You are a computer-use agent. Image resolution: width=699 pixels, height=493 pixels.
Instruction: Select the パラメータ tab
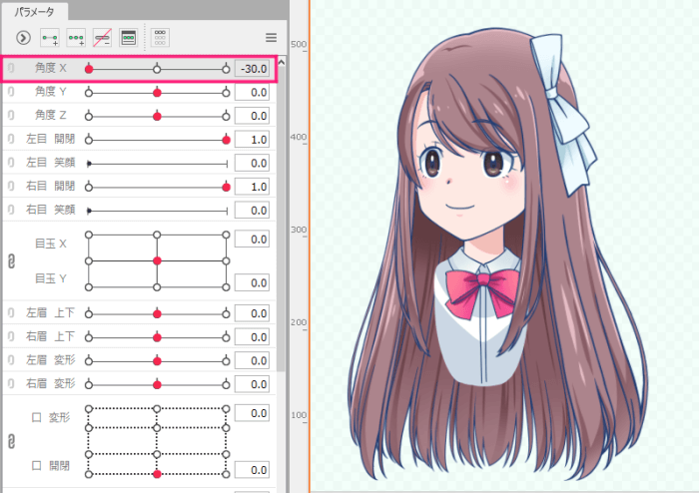point(34,12)
